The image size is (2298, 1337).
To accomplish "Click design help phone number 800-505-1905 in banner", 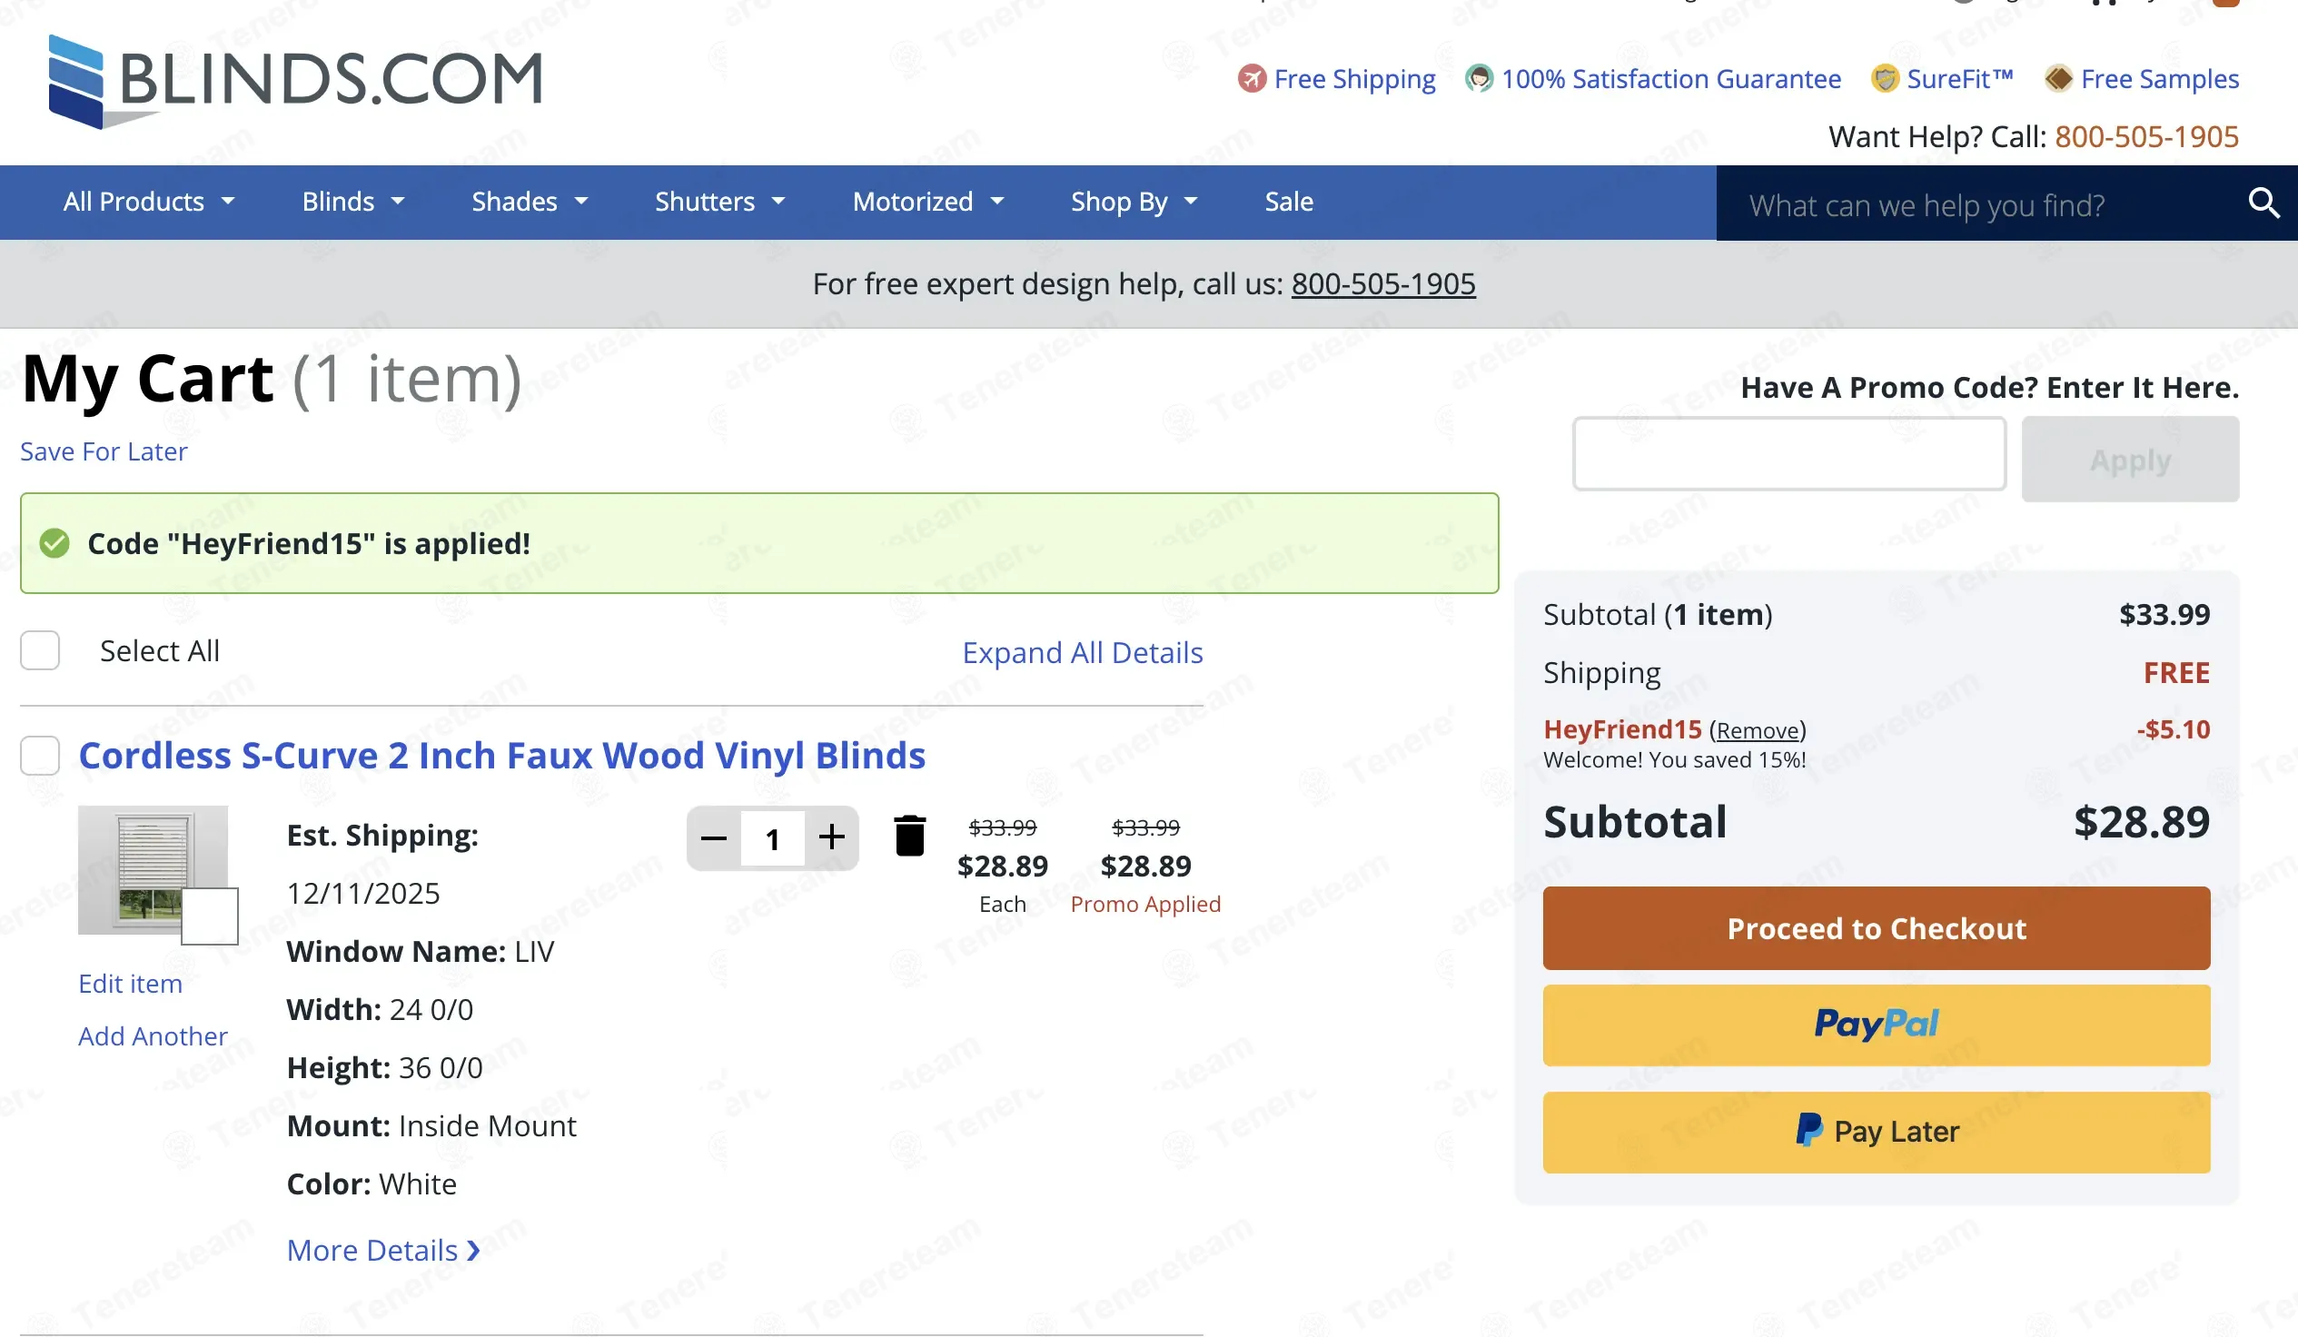I will pos(1382,283).
